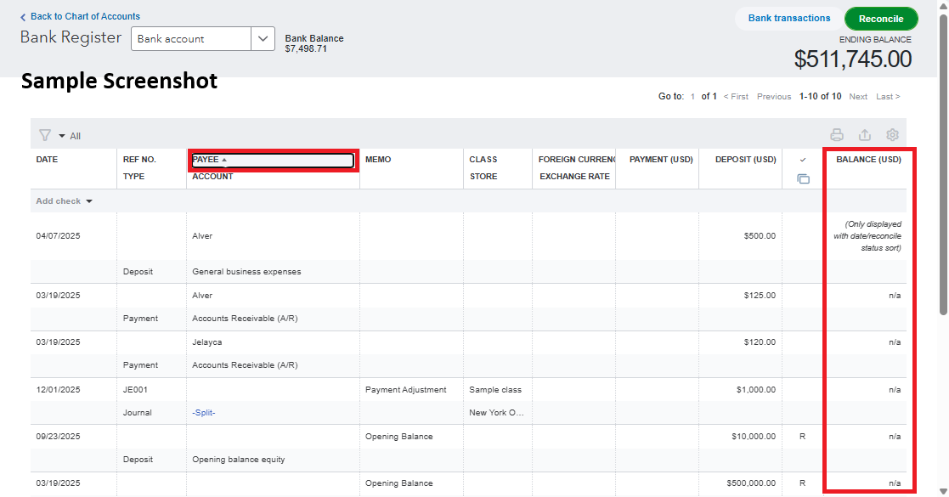Toggle reconcile status on $10,000.00 deposit
The width and height of the screenshot is (949, 497).
click(x=803, y=437)
